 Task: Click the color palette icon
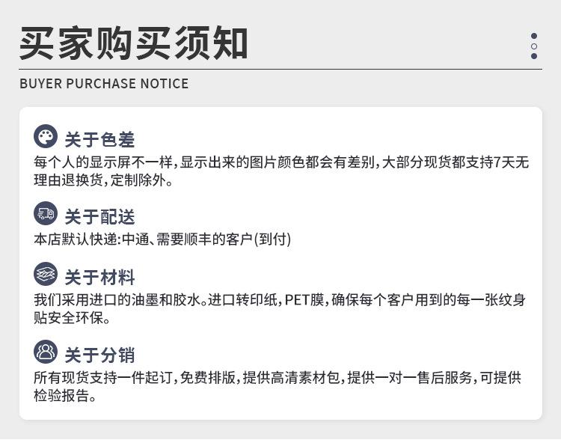(46, 136)
